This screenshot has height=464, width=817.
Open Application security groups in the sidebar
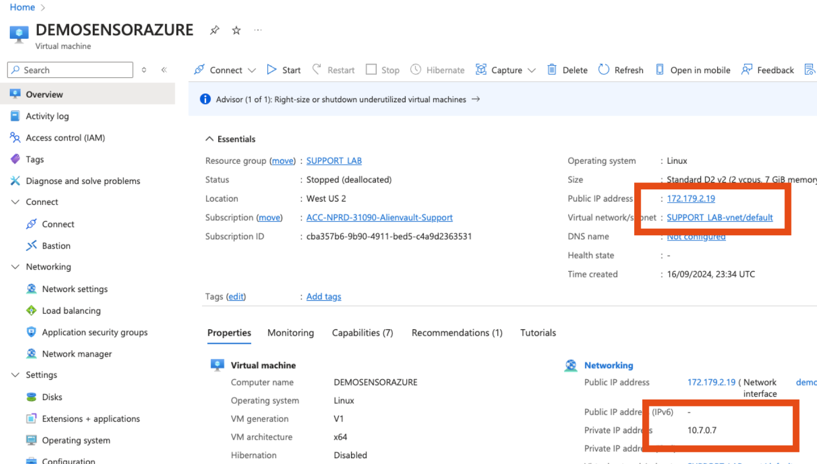pos(95,332)
